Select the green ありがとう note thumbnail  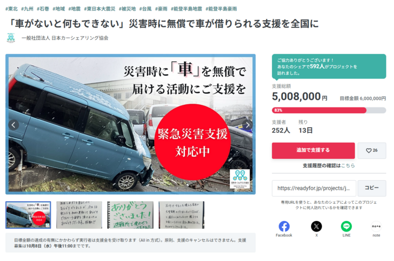click(x=131, y=215)
